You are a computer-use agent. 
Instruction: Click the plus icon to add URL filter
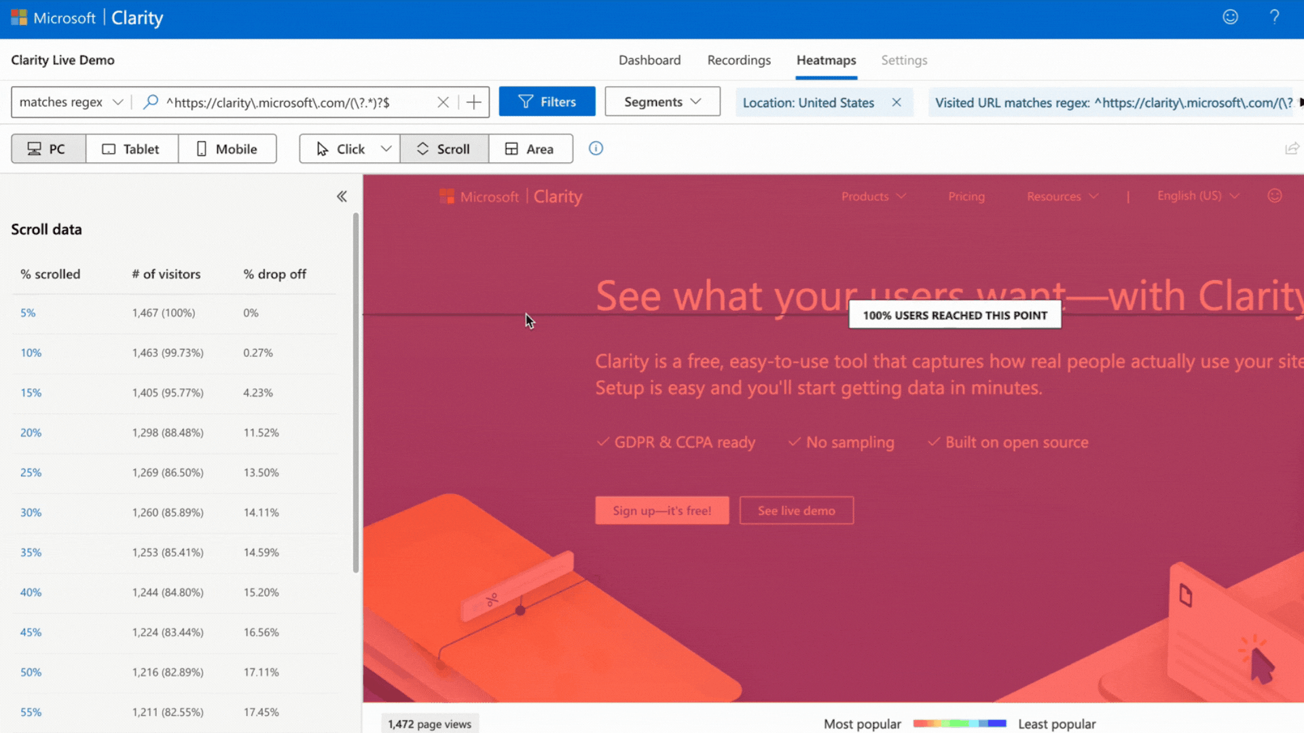point(474,102)
